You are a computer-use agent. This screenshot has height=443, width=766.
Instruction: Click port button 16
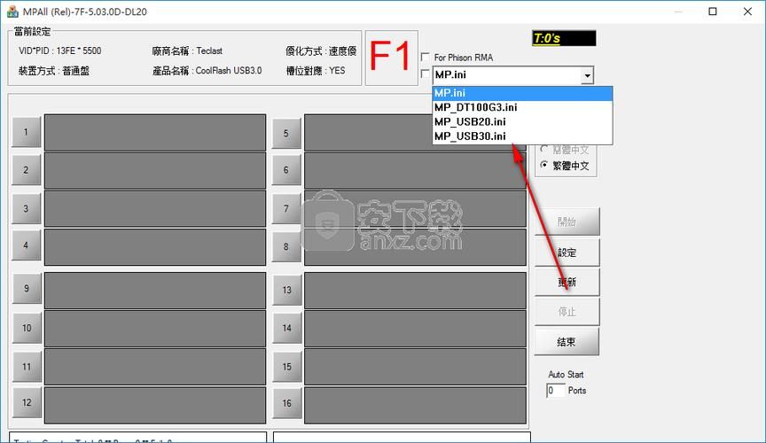(x=286, y=403)
